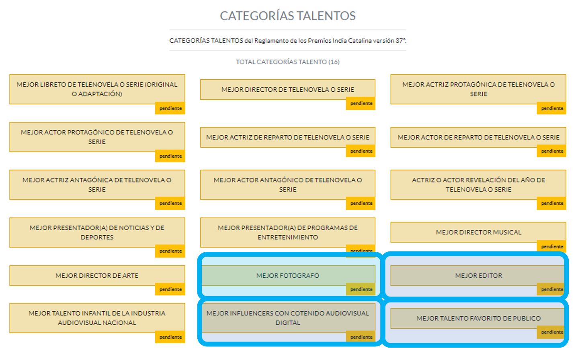This screenshot has width=582, height=348.
Task: Open Mejor Actor de Reparto category
Action: (x=478, y=137)
